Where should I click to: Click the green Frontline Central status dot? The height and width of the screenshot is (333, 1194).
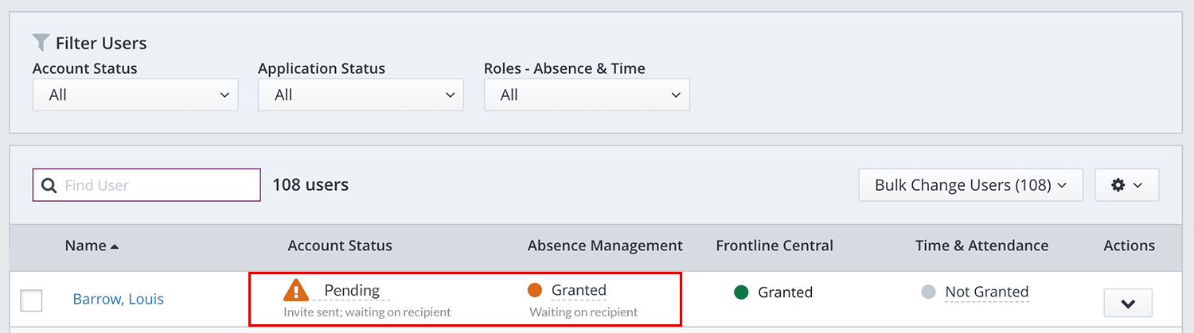point(741,292)
